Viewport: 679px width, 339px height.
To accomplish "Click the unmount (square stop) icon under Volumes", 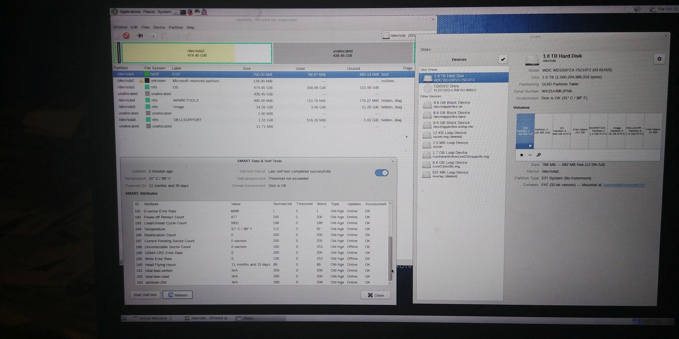I will point(521,155).
